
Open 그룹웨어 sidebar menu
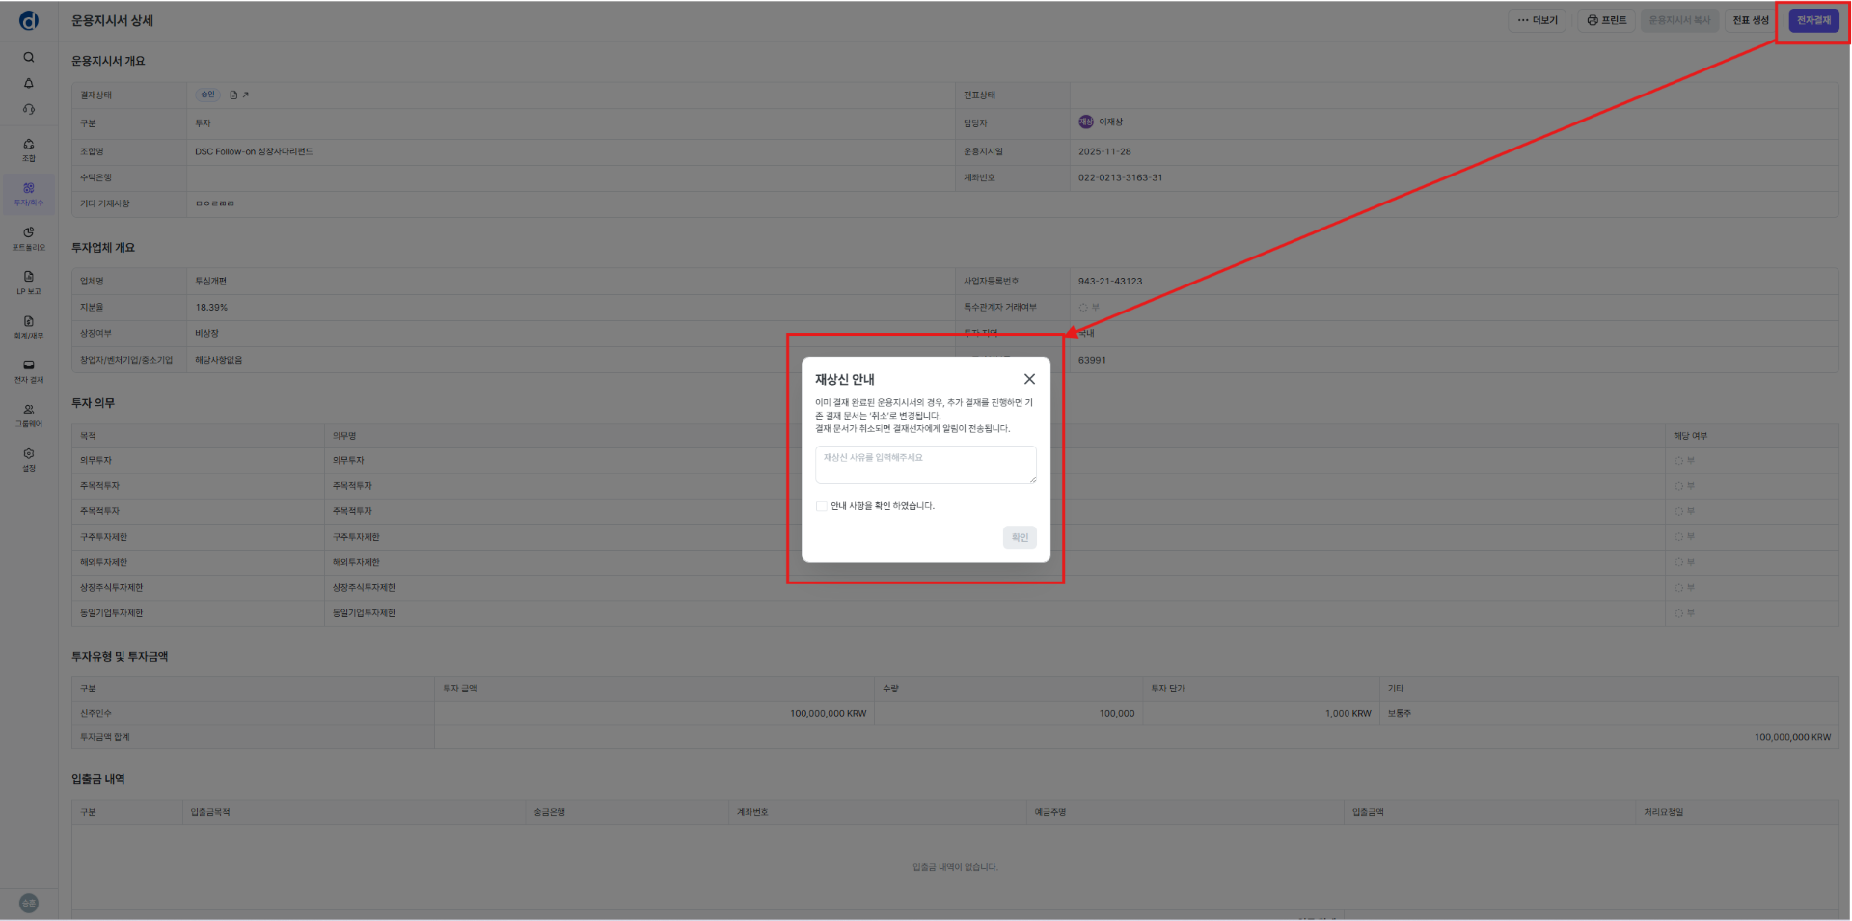pyautogui.click(x=29, y=415)
